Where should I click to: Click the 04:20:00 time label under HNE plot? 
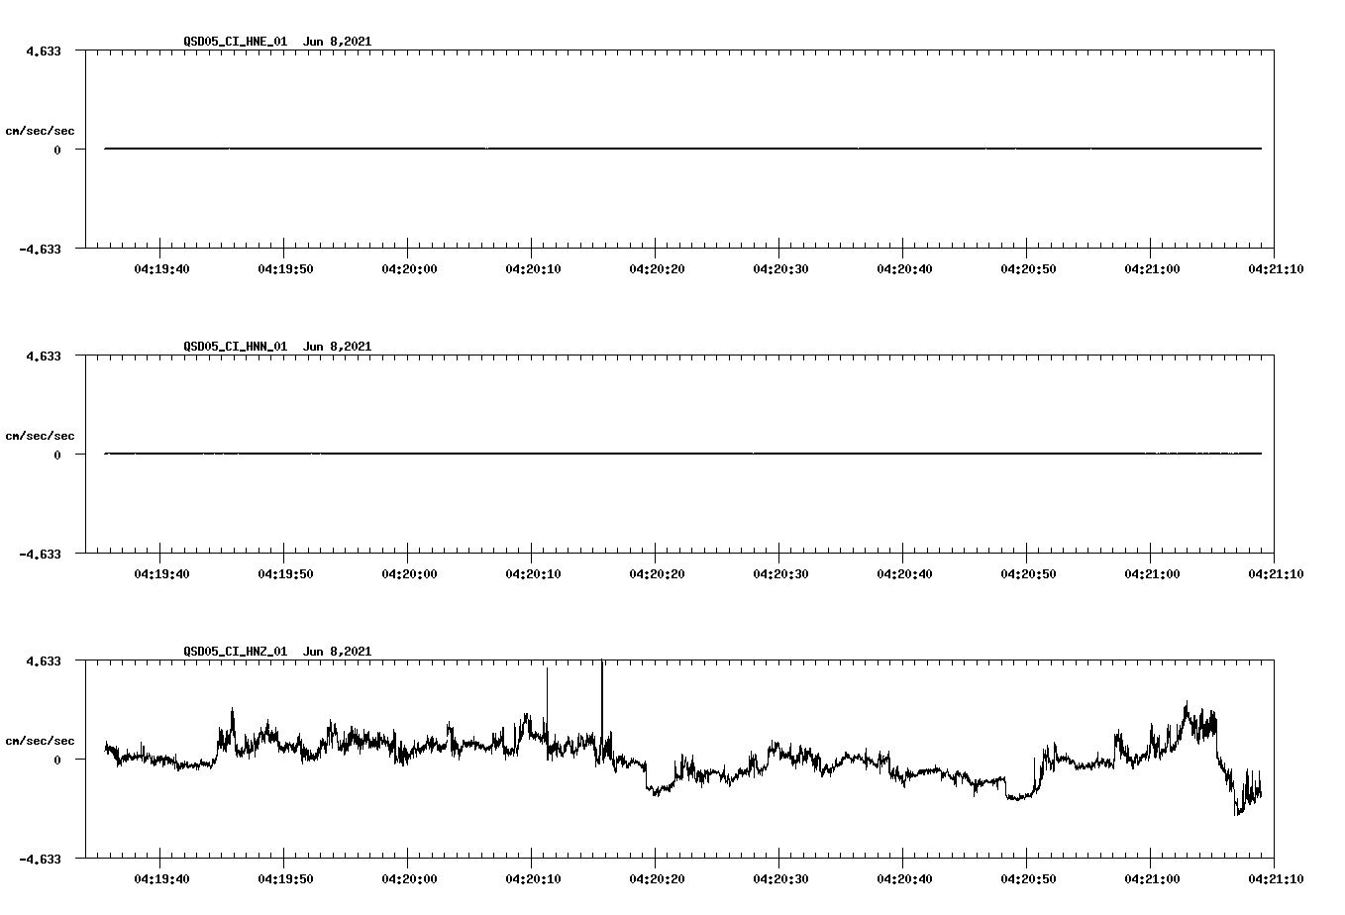[409, 268]
